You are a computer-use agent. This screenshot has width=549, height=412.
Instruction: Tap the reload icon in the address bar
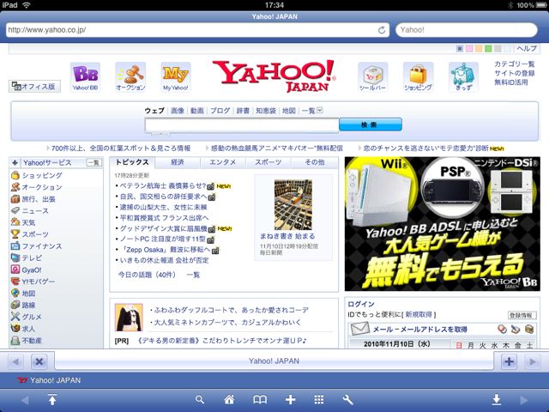coord(382,30)
